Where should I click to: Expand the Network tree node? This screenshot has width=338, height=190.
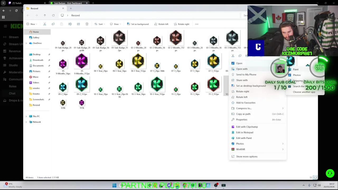pyautogui.click(x=26, y=122)
